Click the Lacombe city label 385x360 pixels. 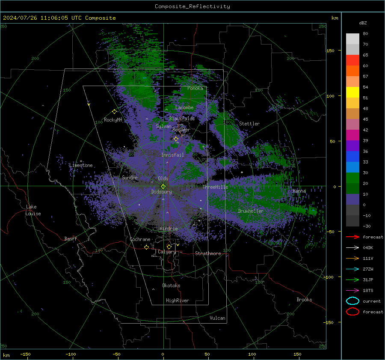(184, 107)
